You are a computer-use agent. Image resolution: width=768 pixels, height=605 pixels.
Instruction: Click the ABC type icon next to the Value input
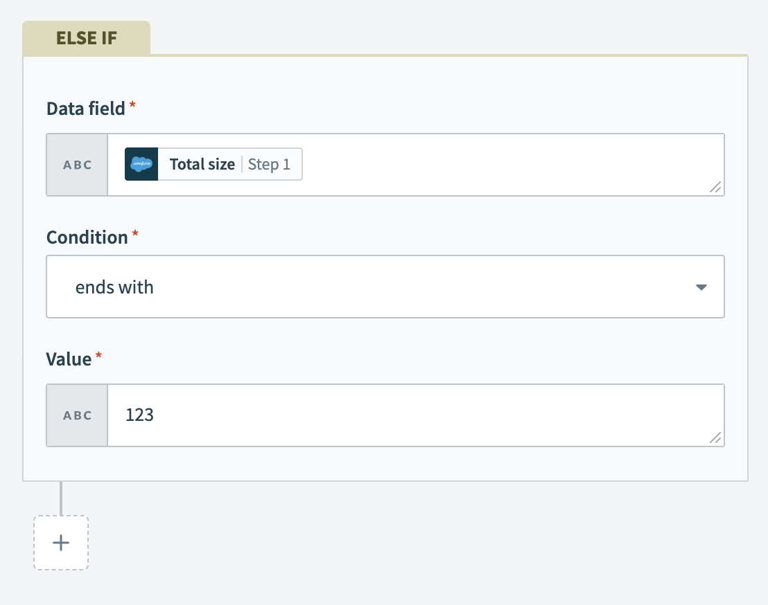tap(76, 415)
